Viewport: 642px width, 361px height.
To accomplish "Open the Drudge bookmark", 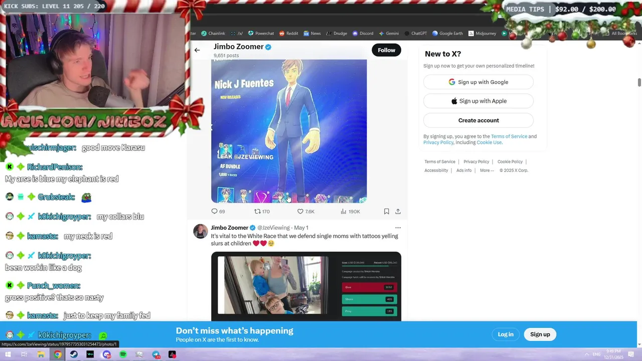I will tap(337, 34).
